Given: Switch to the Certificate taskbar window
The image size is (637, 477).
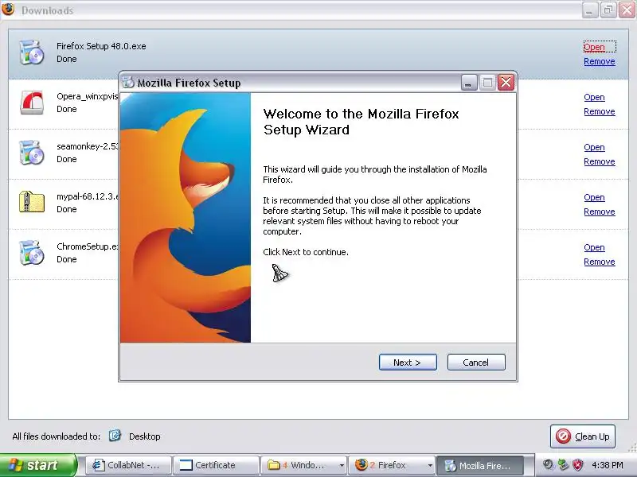Looking at the screenshot, I should pyautogui.click(x=216, y=465).
